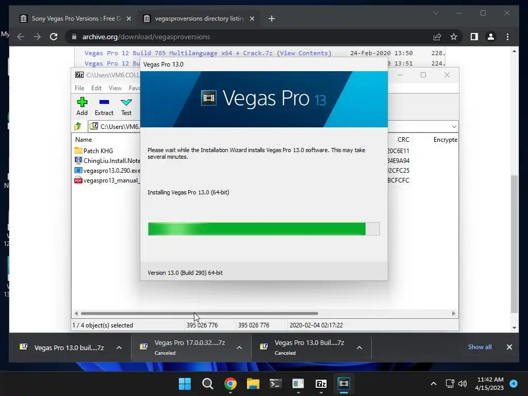This screenshot has width=528, height=396.
Task: Open Vegas Pro 12 Build 765 x64 Crack link
Action: coord(178,53)
